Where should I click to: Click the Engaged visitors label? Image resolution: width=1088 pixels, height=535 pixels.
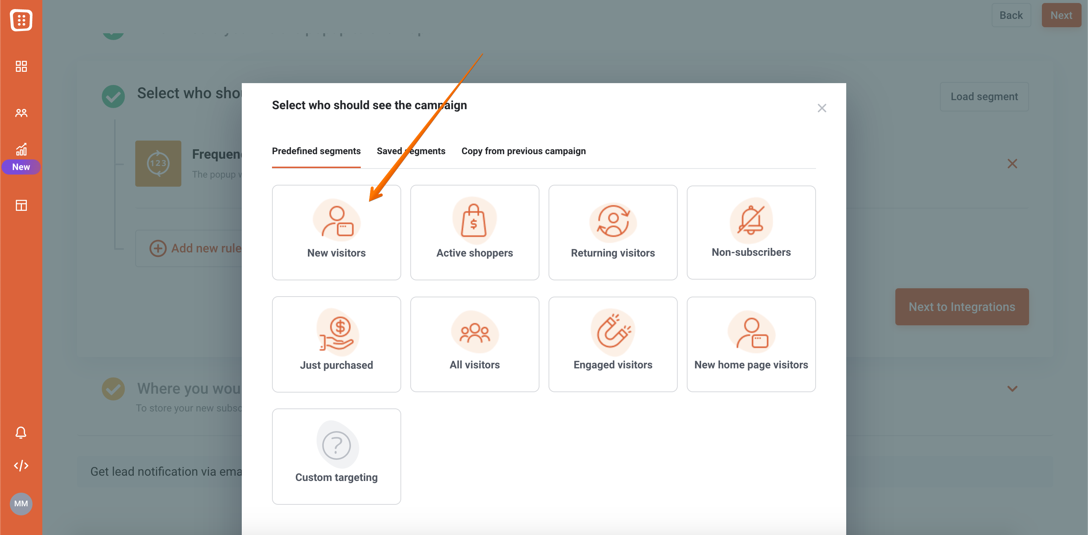613,365
